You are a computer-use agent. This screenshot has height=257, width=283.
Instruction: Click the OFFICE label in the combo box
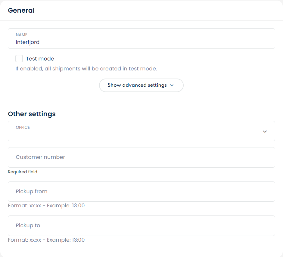coord(23,127)
